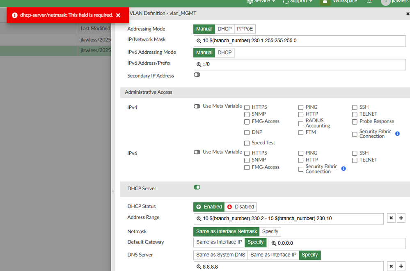Viewport: 410px width, 271px height.
Task: Select PPPoE Addressing Mode
Action: point(245,29)
